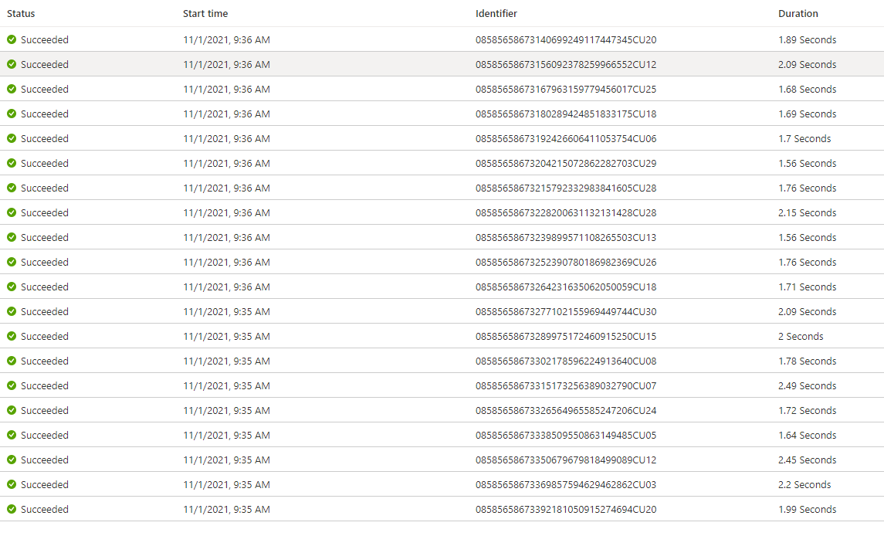Open run identifier 08585658673277102155969449744CU30
Screen dimensions: 884x536
point(566,312)
